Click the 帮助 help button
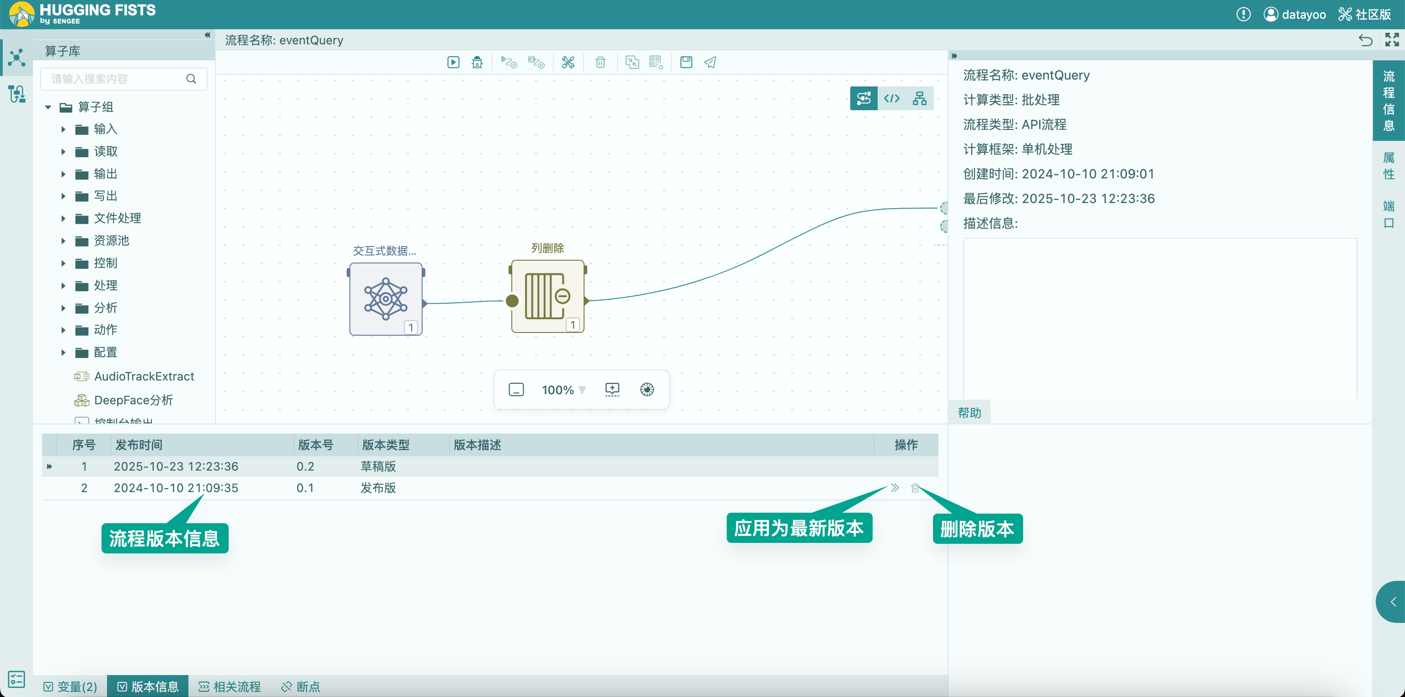Viewport: 1405px width, 697px height. tap(969, 413)
